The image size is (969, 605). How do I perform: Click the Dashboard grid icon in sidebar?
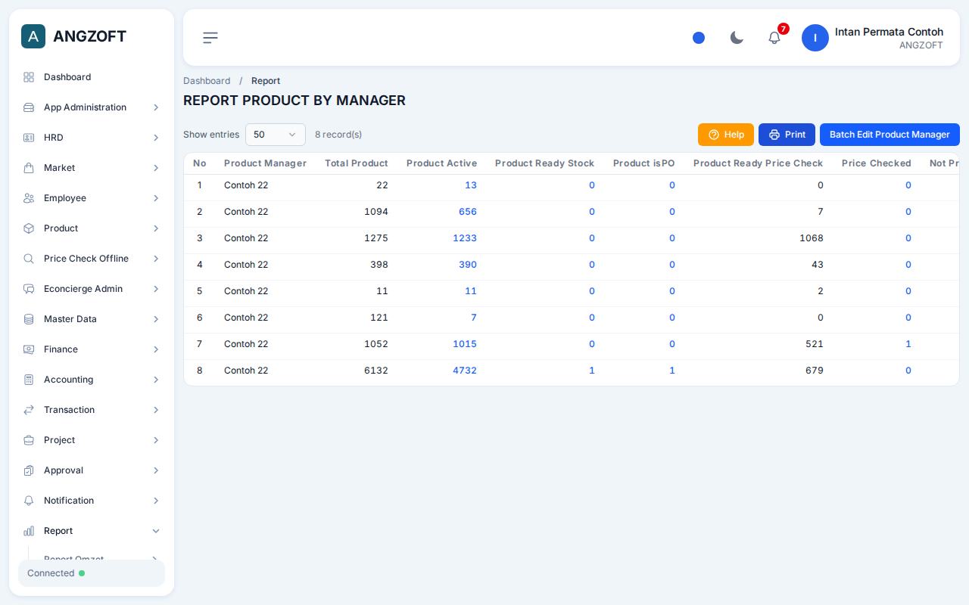(x=29, y=77)
